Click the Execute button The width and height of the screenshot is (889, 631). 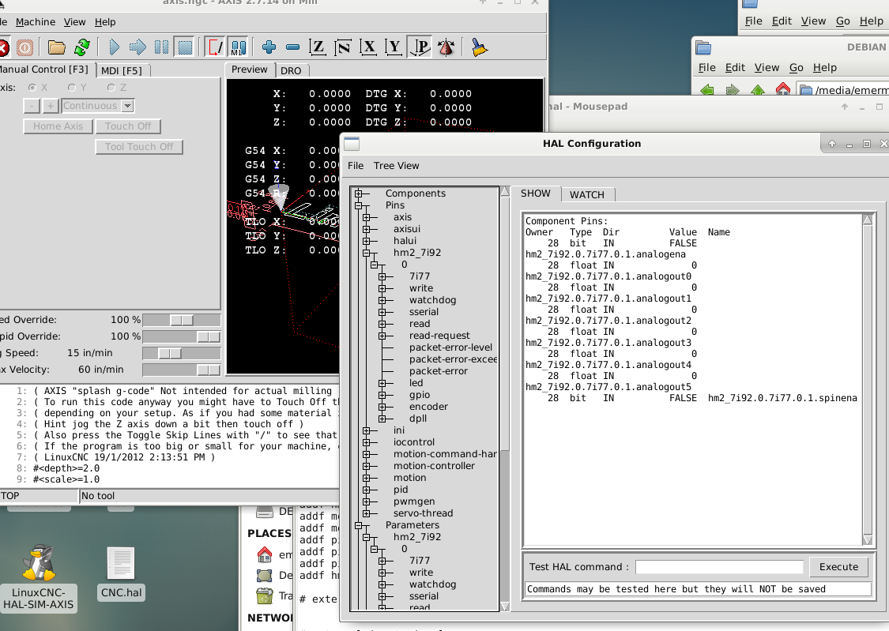pyautogui.click(x=838, y=567)
